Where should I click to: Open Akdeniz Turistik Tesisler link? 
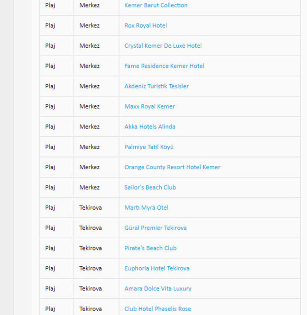pyautogui.click(x=156, y=86)
